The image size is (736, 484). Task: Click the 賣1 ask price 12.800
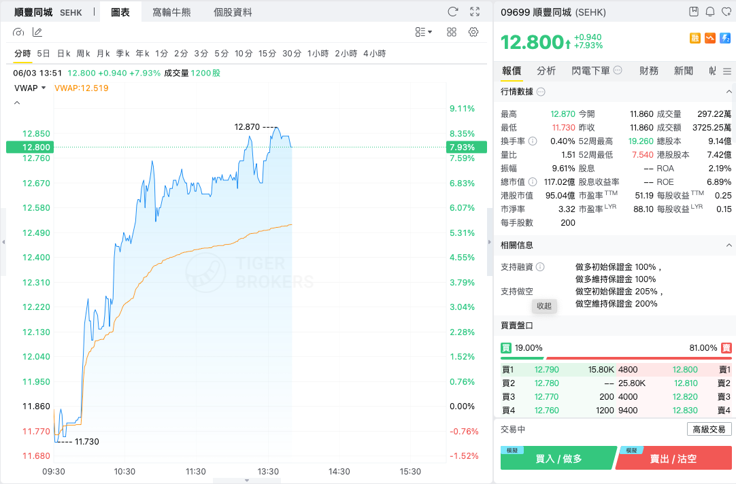(x=685, y=370)
